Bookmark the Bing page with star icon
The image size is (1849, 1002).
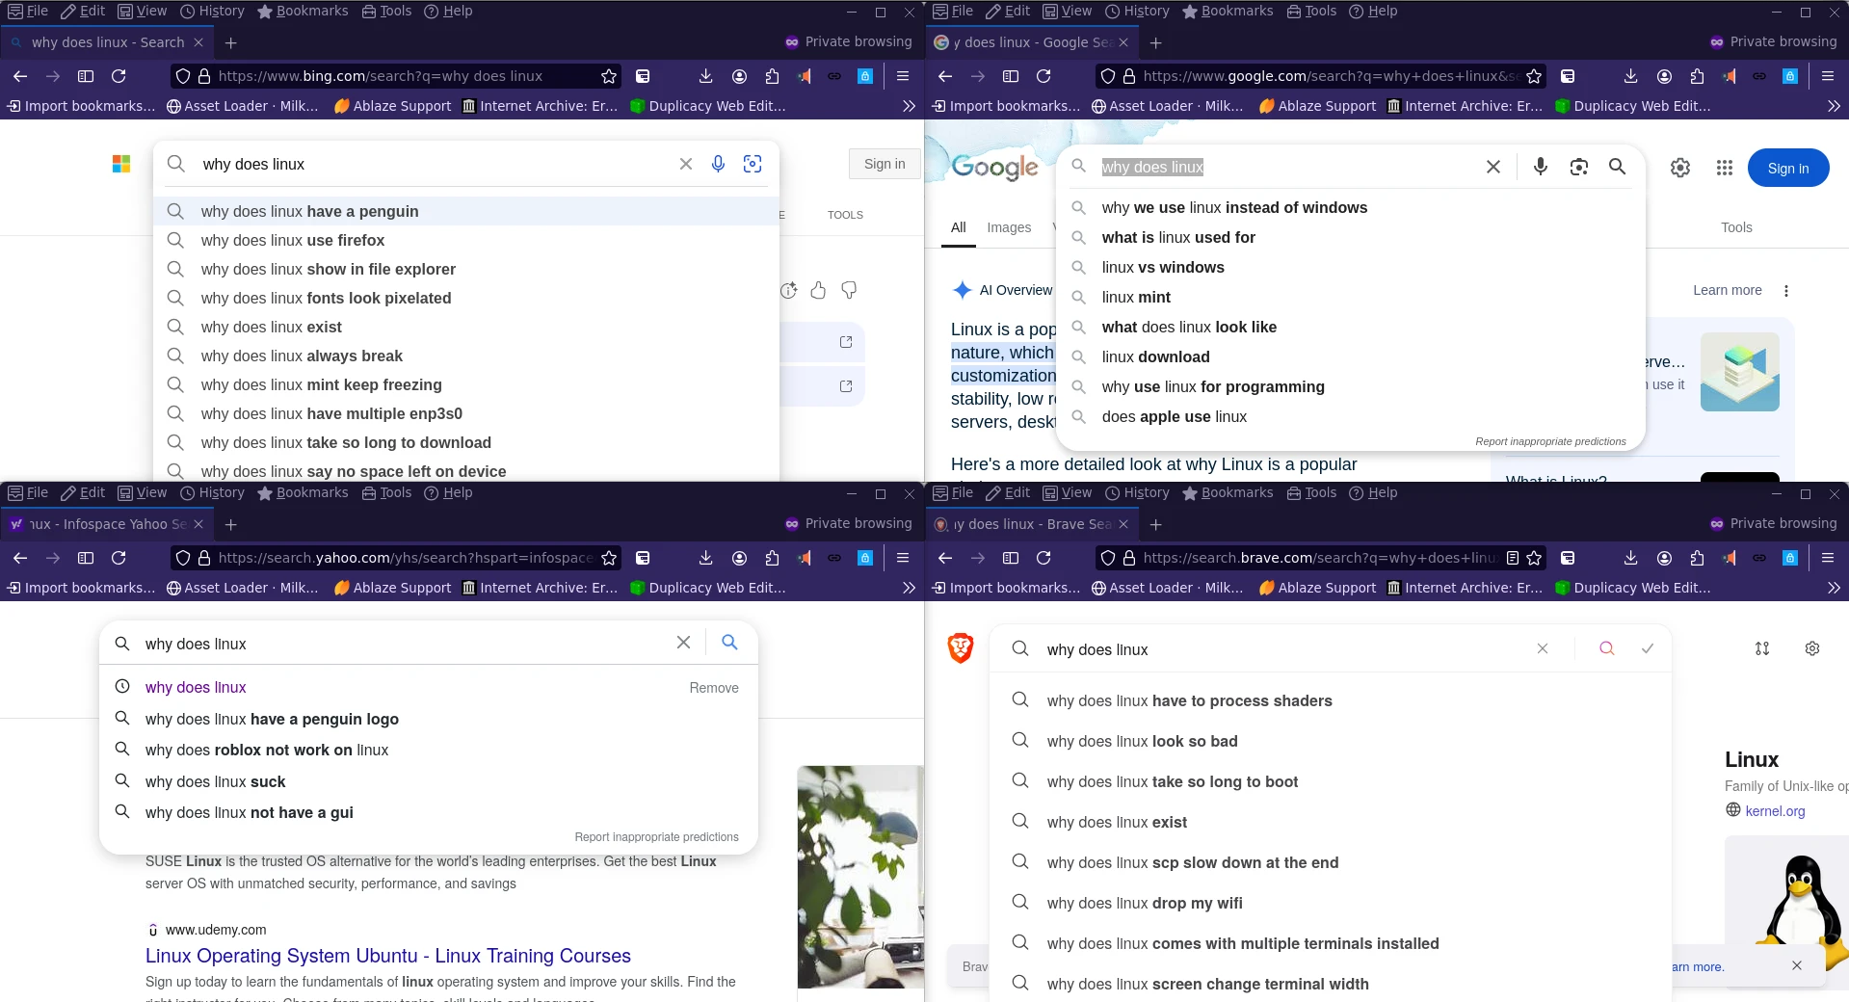pyautogui.click(x=609, y=76)
